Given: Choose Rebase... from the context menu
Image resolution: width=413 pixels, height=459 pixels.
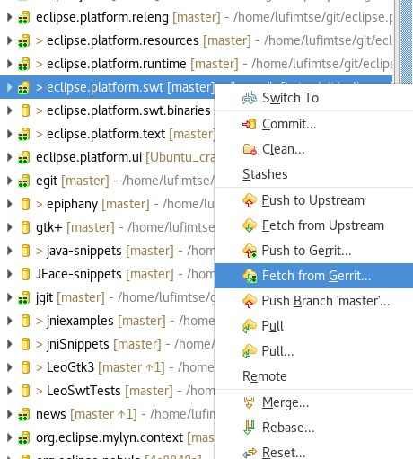Looking at the screenshot, I should point(313,428).
